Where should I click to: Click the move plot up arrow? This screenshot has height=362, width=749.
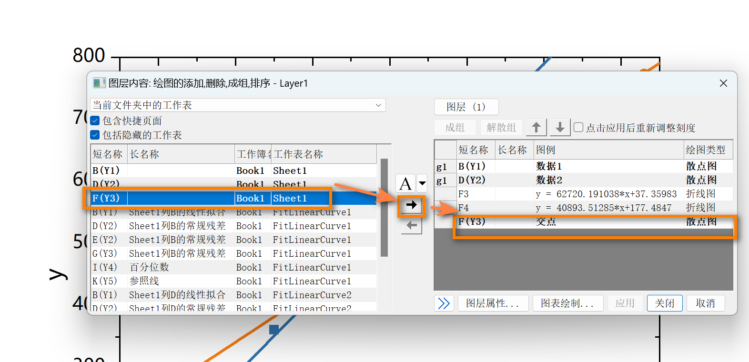click(x=536, y=128)
